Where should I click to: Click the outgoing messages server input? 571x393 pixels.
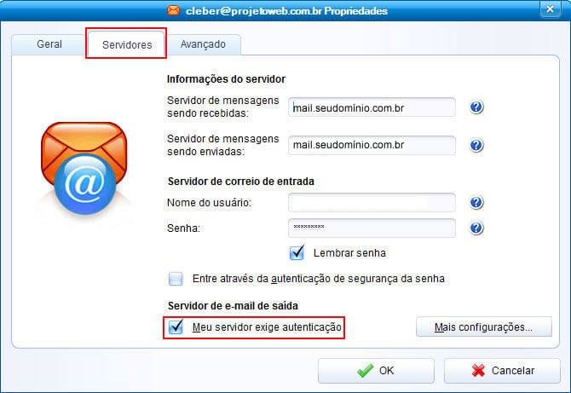372,145
